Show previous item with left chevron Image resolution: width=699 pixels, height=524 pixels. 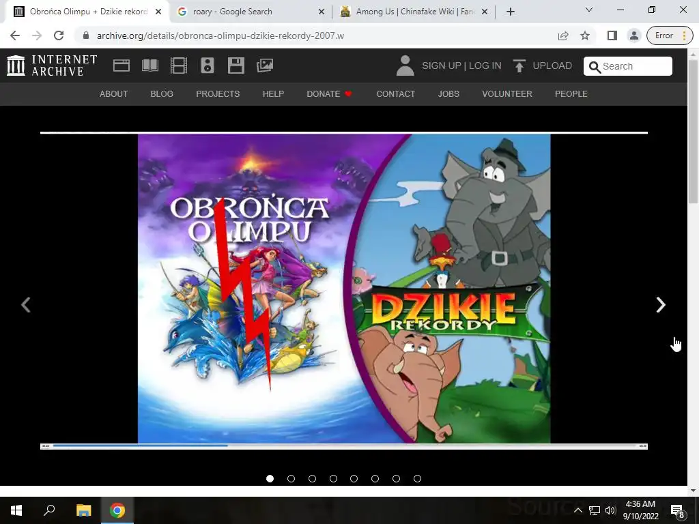[26, 305]
